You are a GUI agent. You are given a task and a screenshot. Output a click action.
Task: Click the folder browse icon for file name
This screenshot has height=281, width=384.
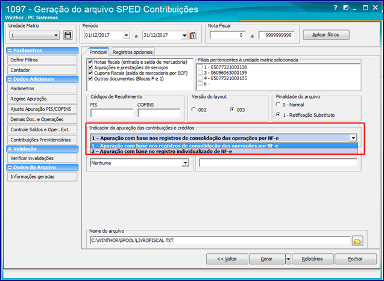(x=357, y=241)
